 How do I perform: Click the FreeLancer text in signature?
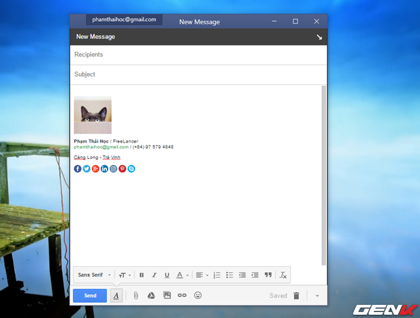125,141
